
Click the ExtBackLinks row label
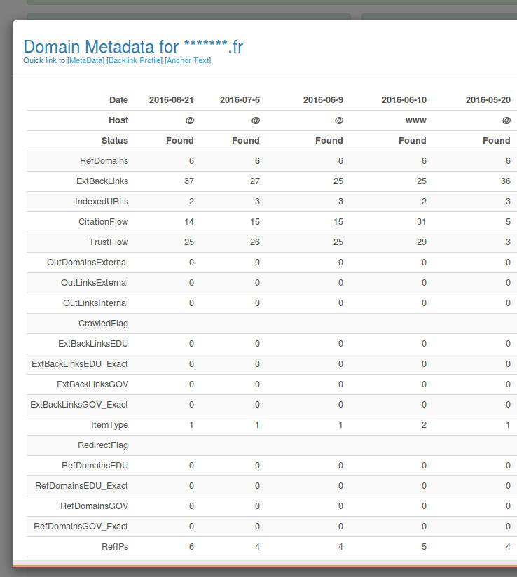102,181
